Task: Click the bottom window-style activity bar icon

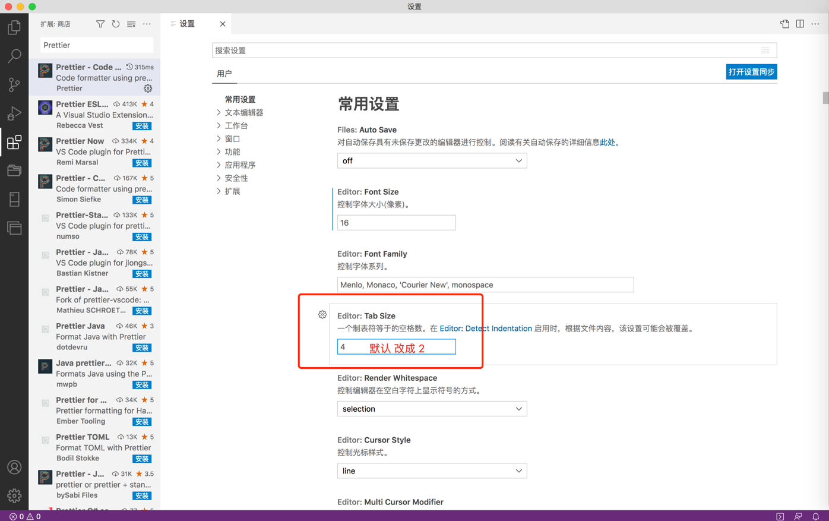Action: click(14, 228)
